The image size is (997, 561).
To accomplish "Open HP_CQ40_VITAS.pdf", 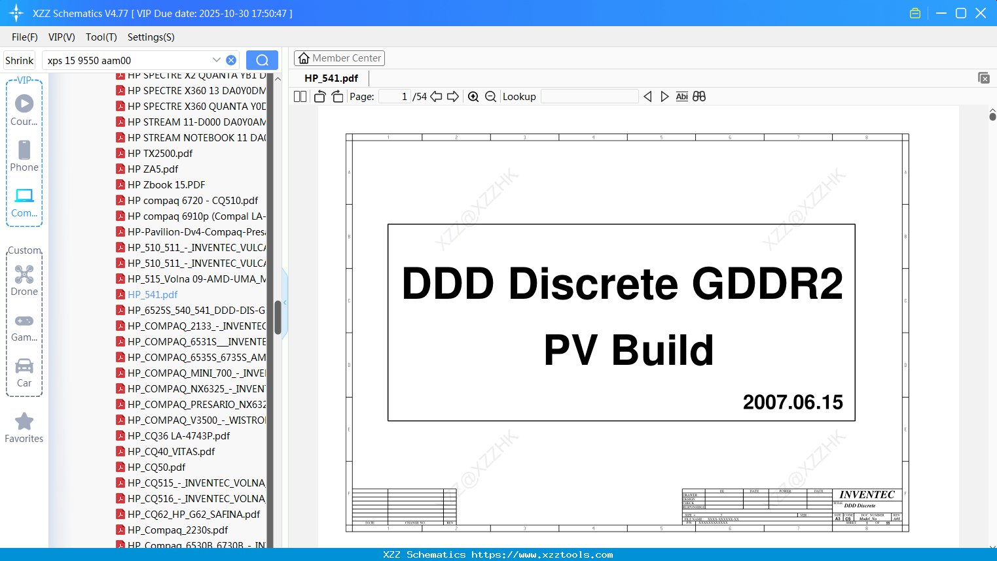I will [x=166, y=452].
